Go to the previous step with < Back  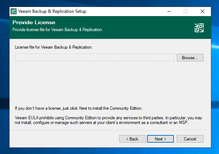[132, 139]
